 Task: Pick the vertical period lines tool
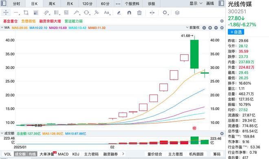click(x=57, y=13)
